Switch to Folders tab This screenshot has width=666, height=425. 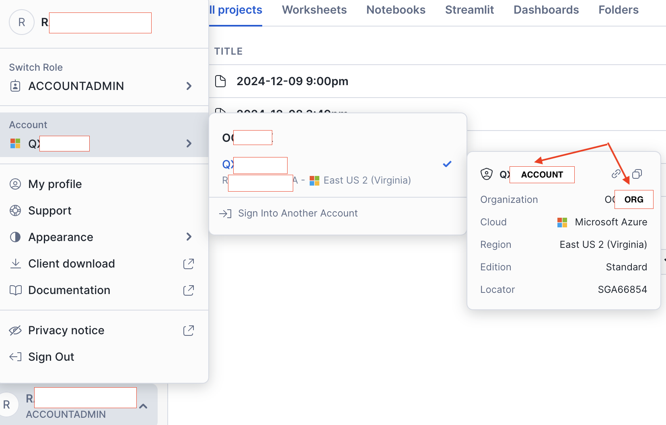coord(619,10)
